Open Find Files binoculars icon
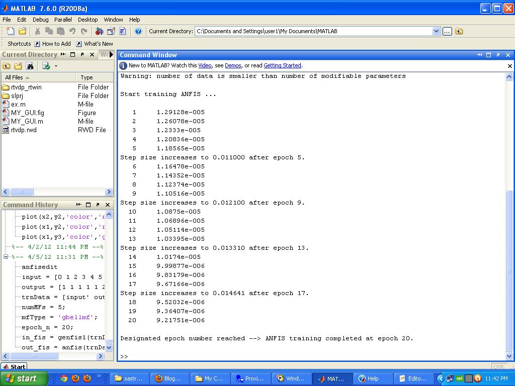Image resolution: width=515 pixels, height=386 pixels. [30, 66]
